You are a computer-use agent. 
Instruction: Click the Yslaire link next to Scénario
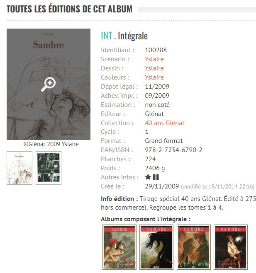(x=154, y=59)
